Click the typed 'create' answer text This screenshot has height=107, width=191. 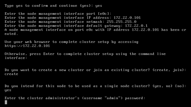pyautogui.click(x=11, y=74)
